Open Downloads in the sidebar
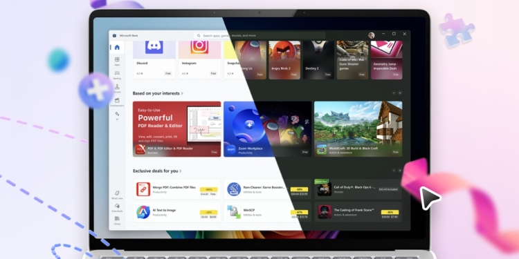 pos(117,207)
